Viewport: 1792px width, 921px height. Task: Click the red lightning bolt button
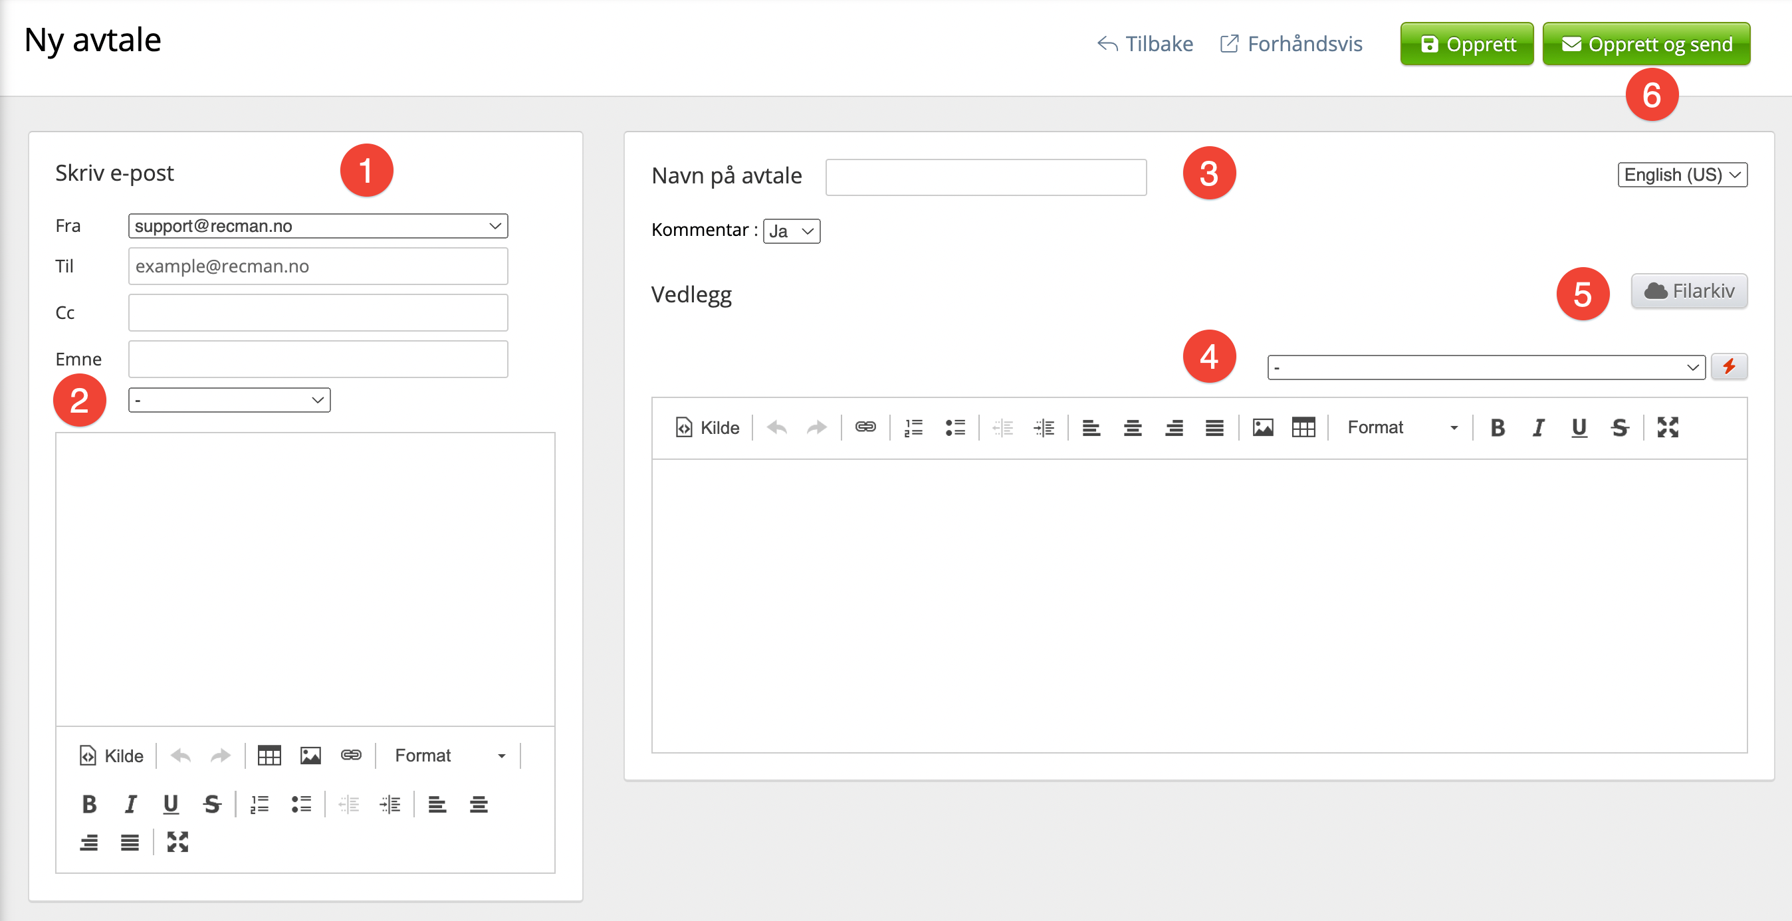pos(1729,367)
